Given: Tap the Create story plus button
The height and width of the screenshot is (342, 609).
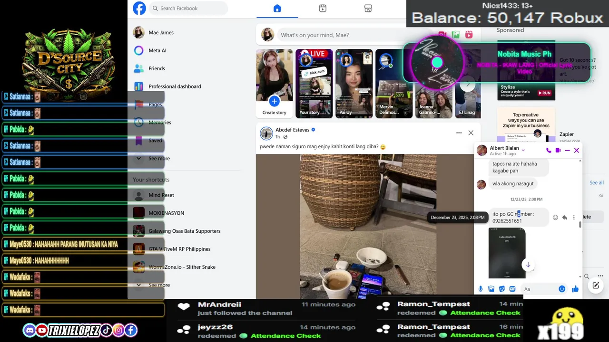Looking at the screenshot, I should coord(274,101).
